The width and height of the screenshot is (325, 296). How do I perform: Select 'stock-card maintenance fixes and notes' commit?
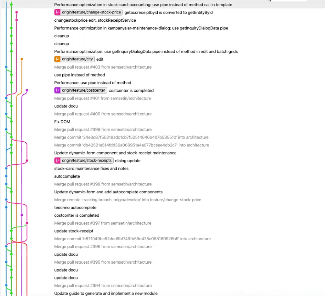[x=92, y=169]
